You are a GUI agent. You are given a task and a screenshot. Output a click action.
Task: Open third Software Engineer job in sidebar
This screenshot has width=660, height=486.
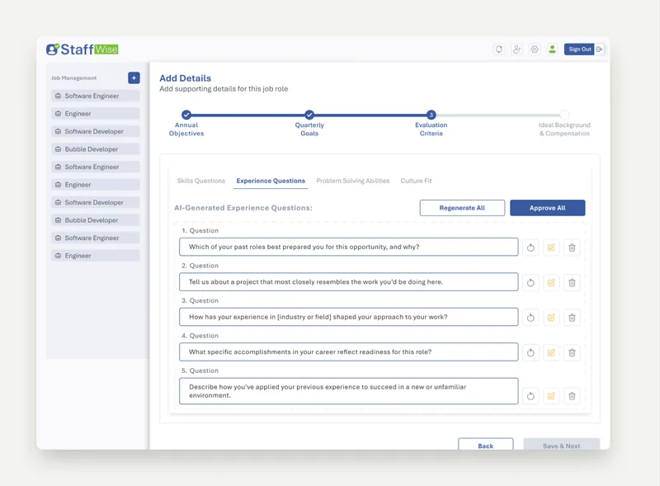(96, 238)
